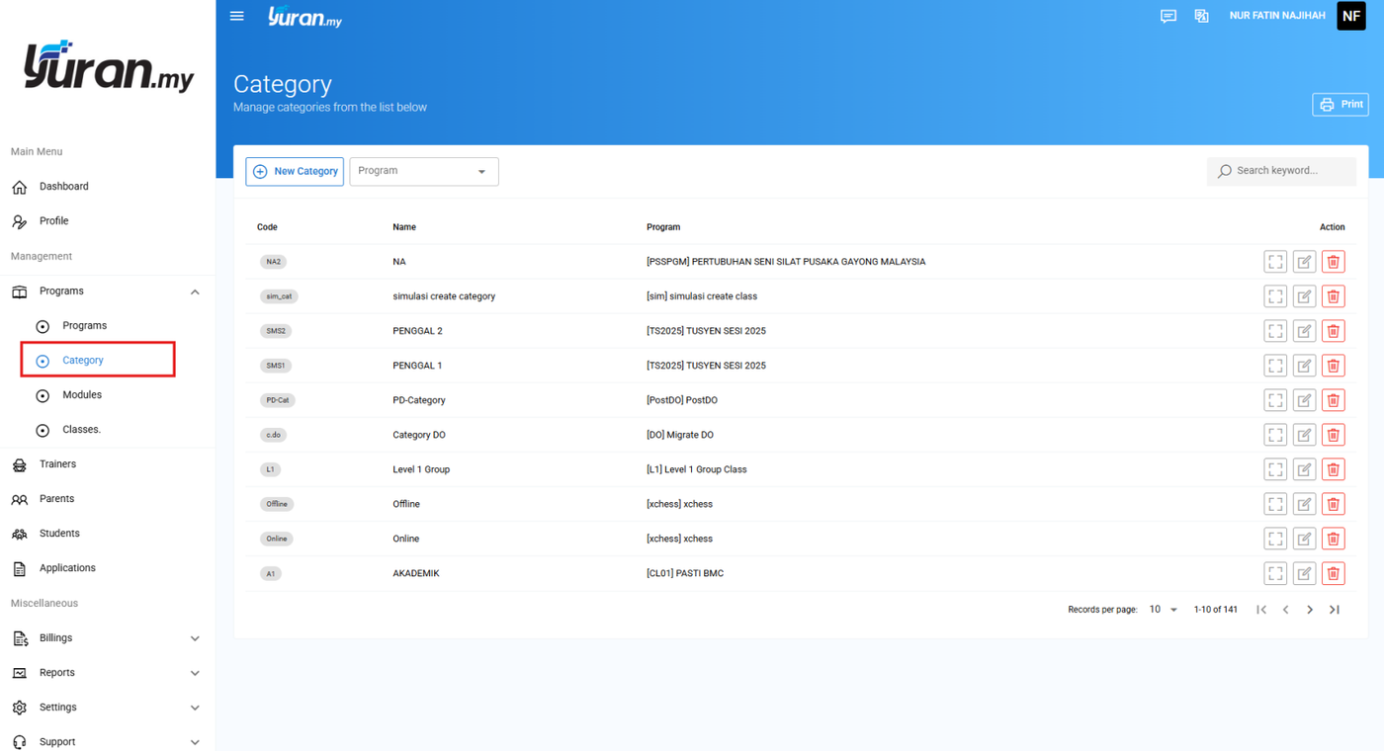Click the Name column header

coord(404,227)
